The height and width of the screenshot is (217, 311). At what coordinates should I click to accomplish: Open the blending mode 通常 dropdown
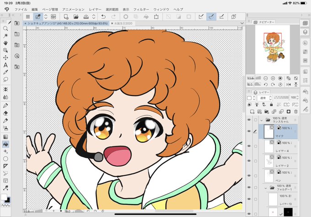point(265,98)
